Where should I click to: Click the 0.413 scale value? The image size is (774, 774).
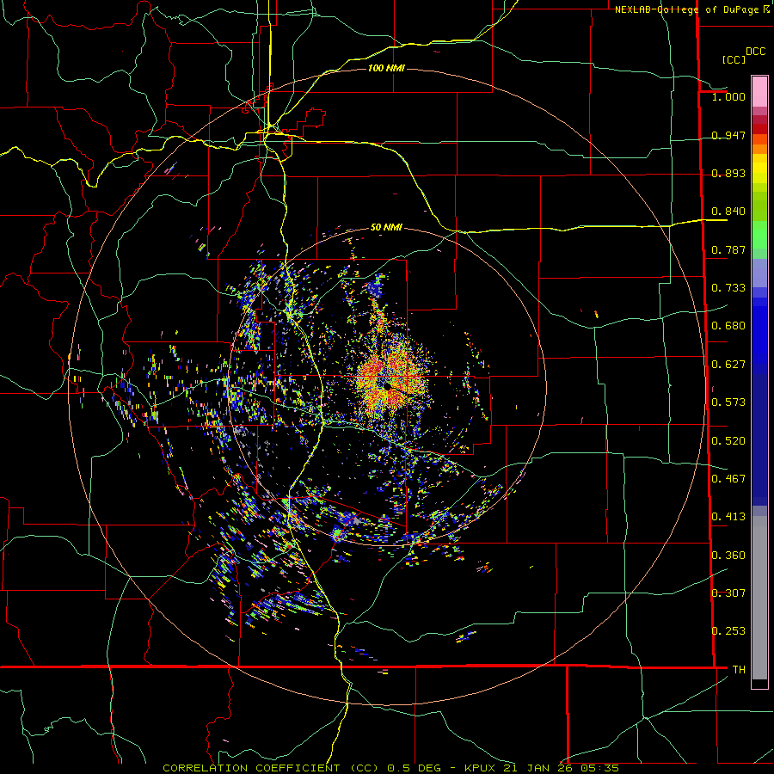coord(728,517)
